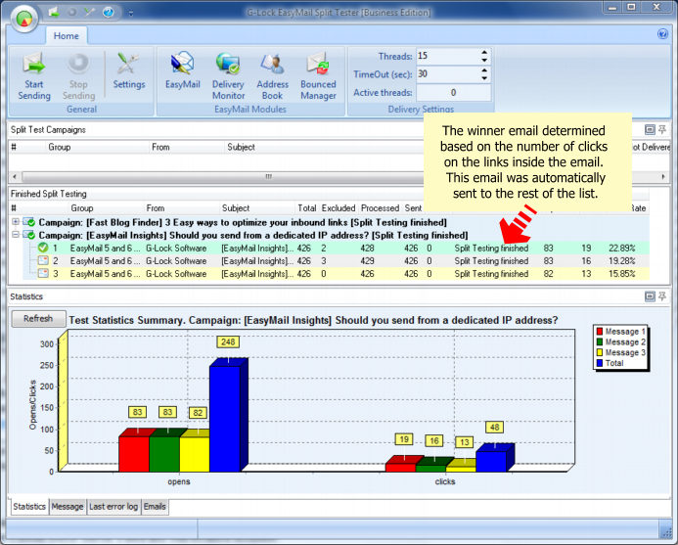The height and width of the screenshot is (545, 678).
Task: Open Settings from the General group
Action: (x=129, y=70)
